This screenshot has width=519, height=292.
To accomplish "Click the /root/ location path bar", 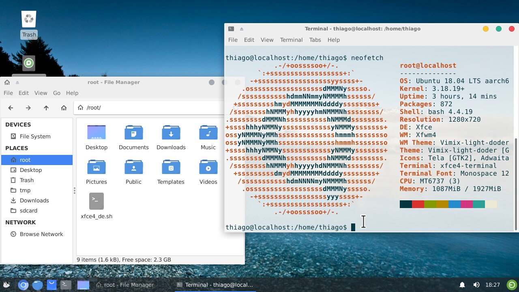I will (150, 108).
